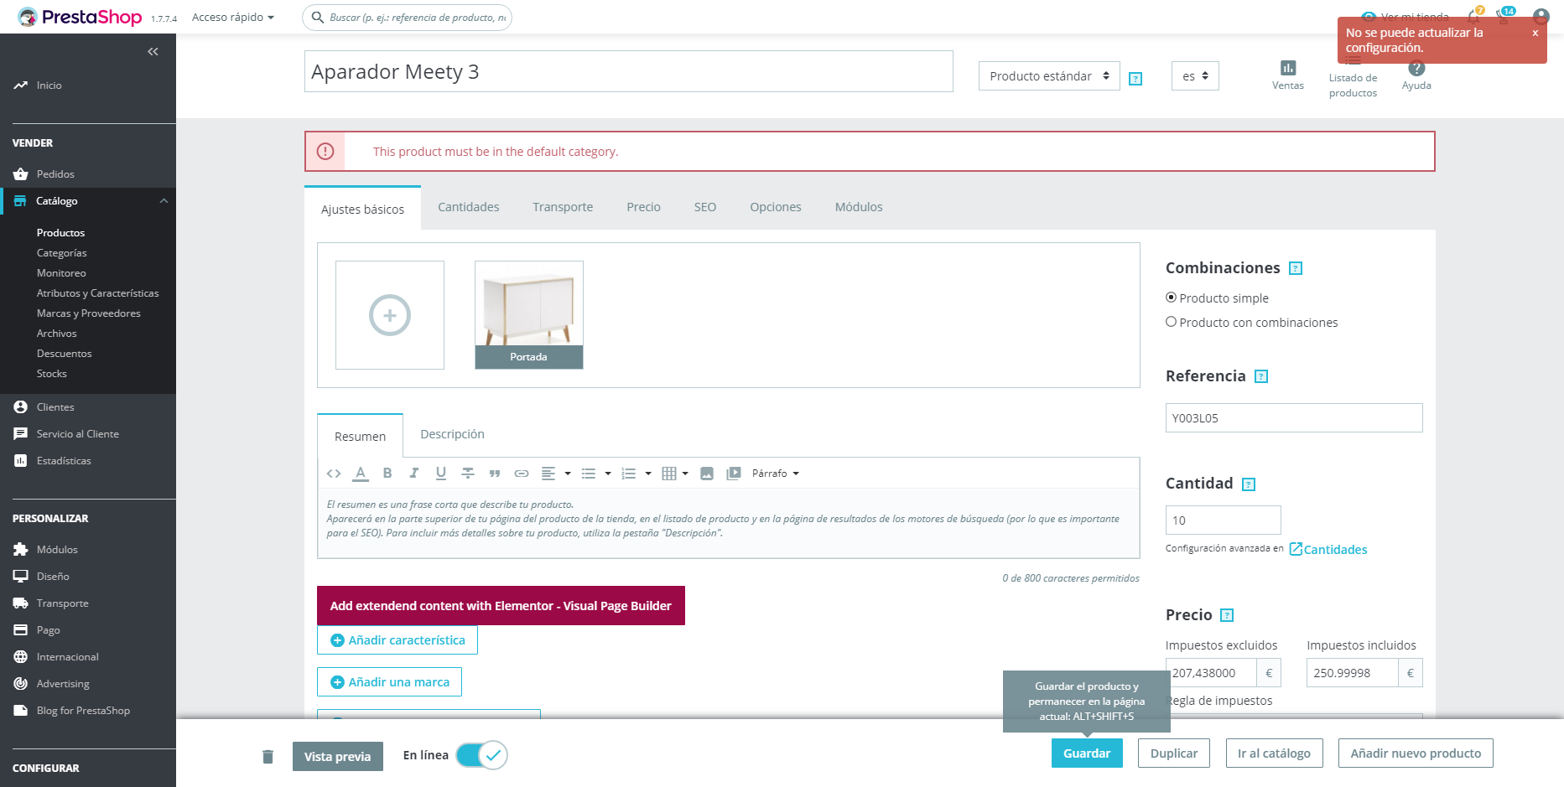Click the trash delete icon in the bottom bar
This screenshot has width=1564, height=787.
coord(268,755)
